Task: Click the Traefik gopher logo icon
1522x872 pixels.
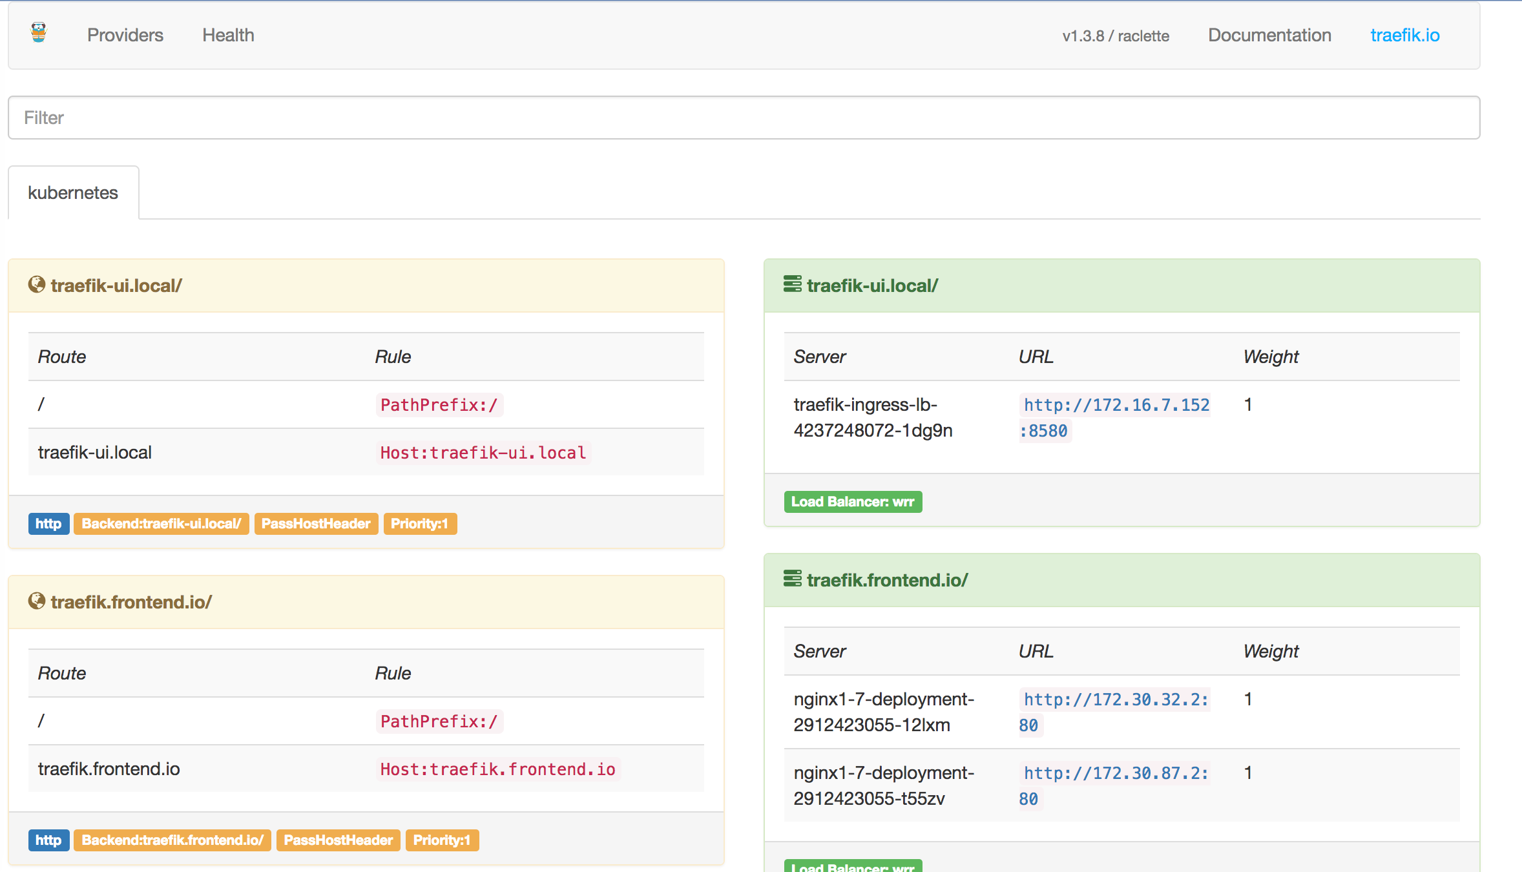Action: [39, 32]
